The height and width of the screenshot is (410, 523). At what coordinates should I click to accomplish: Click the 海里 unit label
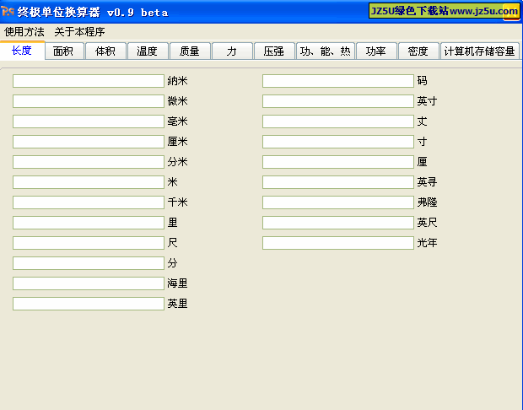click(x=177, y=283)
